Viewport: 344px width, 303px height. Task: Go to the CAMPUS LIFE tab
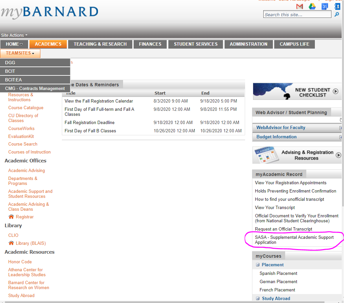294,44
